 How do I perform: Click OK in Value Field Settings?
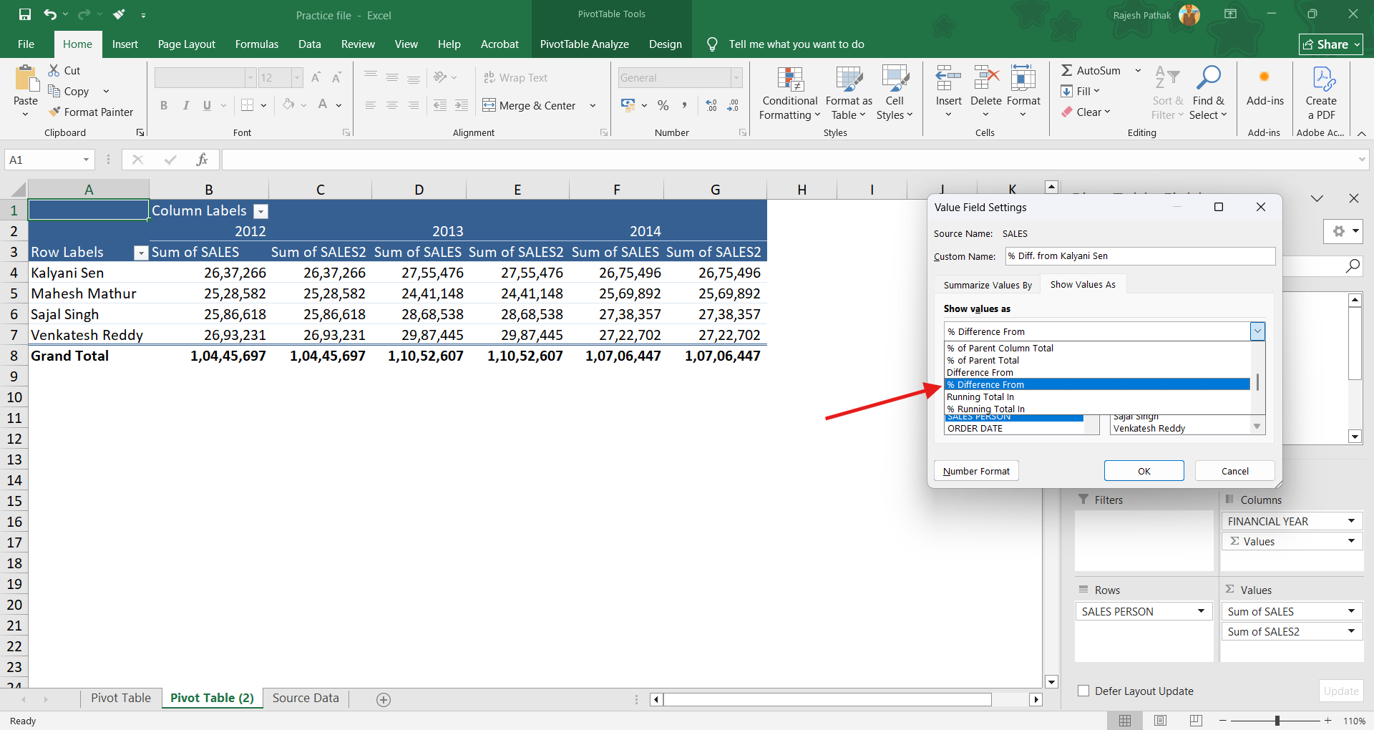coord(1144,471)
